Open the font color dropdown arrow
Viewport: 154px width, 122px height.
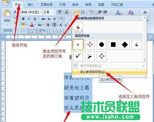pyautogui.click(x=35, y=25)
